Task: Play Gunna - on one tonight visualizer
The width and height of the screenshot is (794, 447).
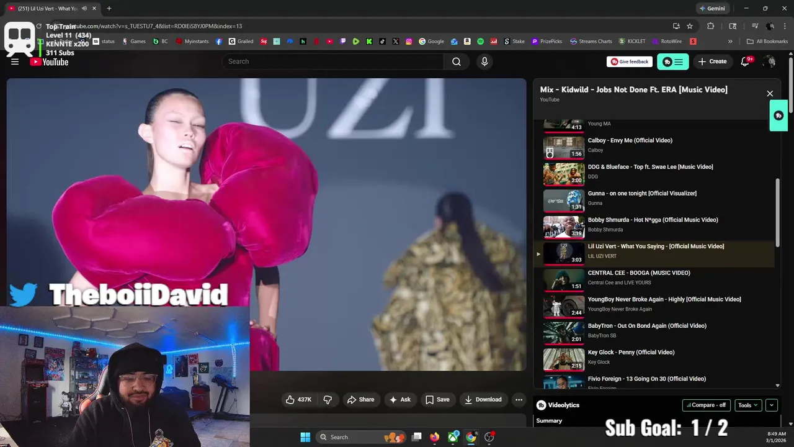Action: click(654, 199)
